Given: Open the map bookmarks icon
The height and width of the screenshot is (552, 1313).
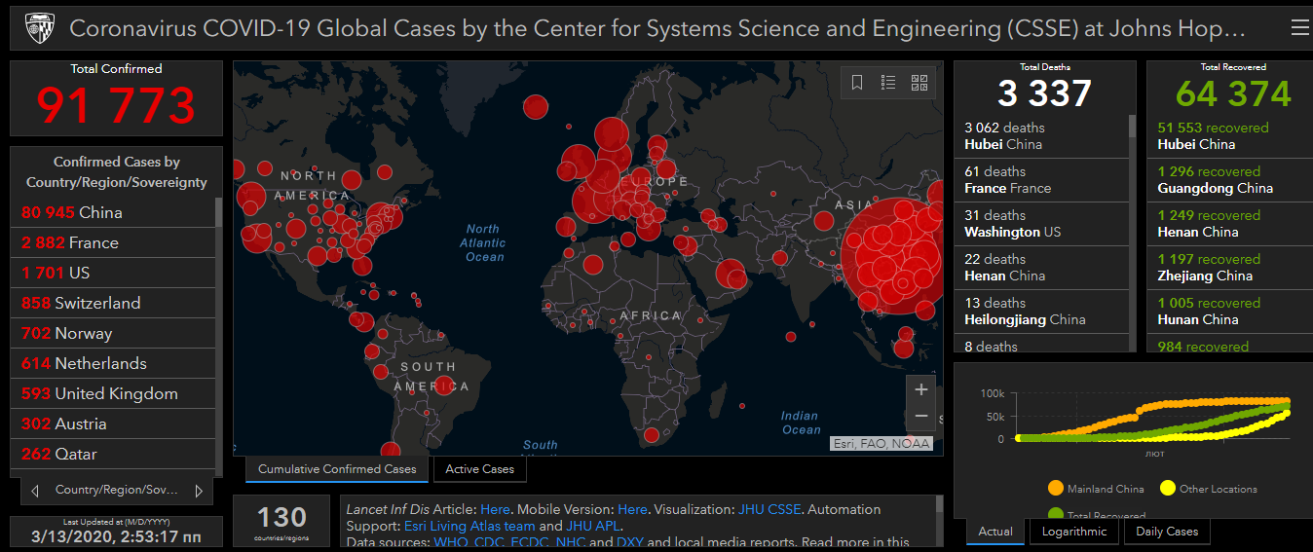Looking at the screenshot, I should tap(857, 83).
